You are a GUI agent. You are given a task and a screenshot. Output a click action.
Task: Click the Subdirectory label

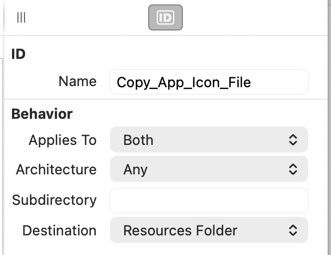point(54,201)
